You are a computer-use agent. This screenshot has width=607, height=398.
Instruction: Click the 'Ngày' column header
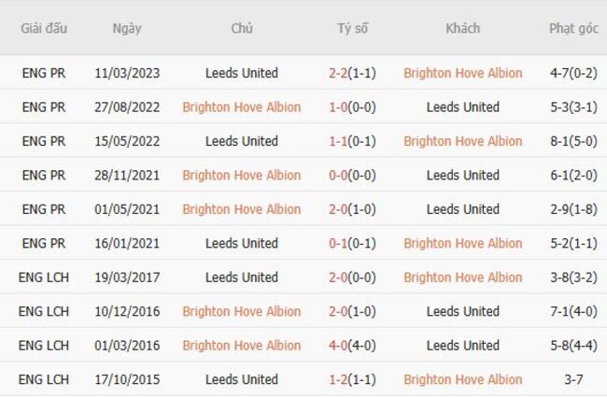click(x=127, y=28)
